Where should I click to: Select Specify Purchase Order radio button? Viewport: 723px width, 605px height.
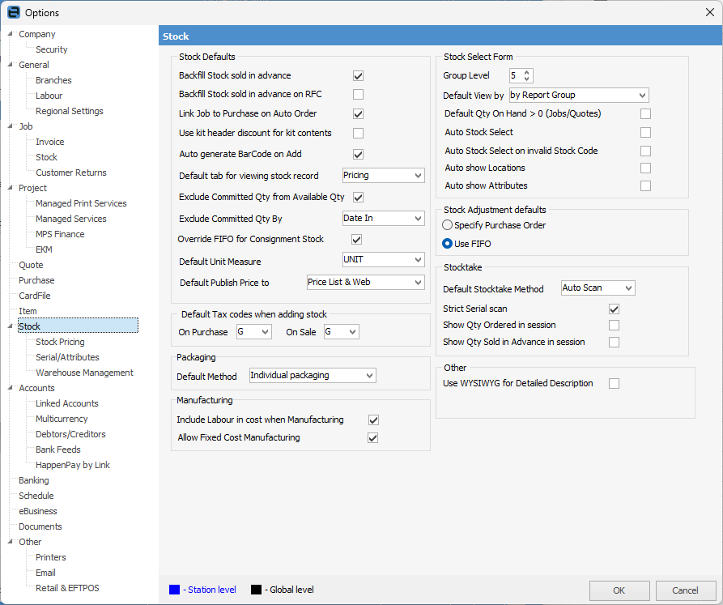pyautogui.click(x=447, y=225)
